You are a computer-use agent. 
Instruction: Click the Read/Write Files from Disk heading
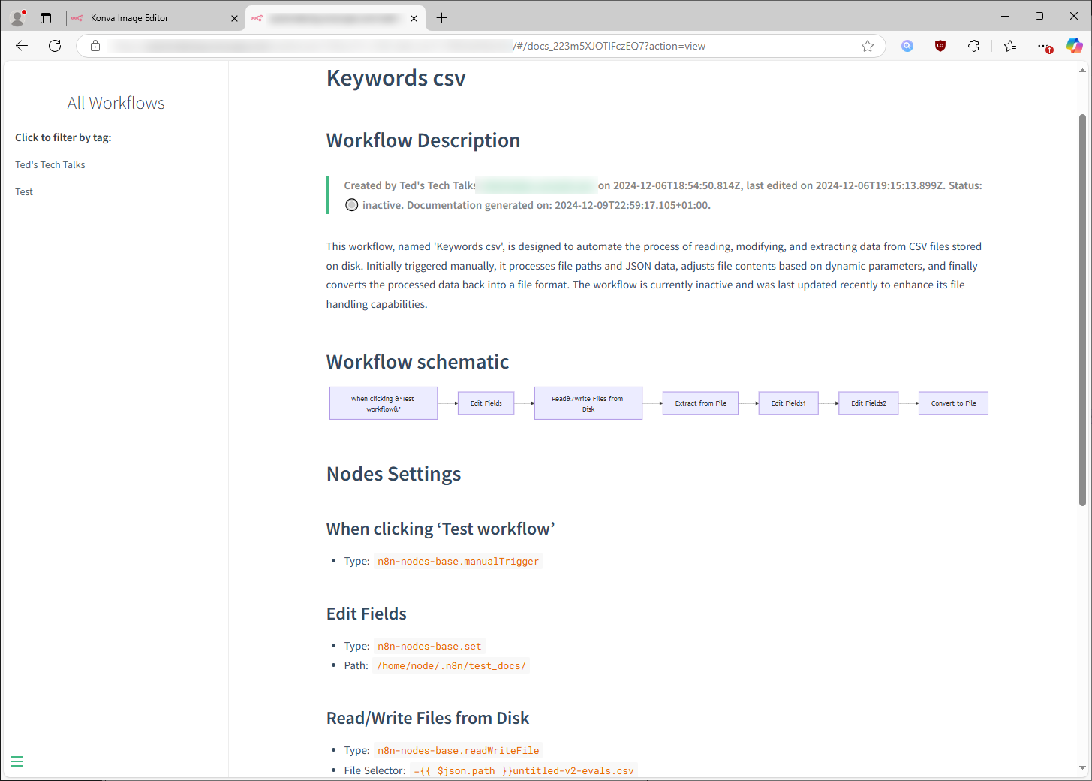428,718
